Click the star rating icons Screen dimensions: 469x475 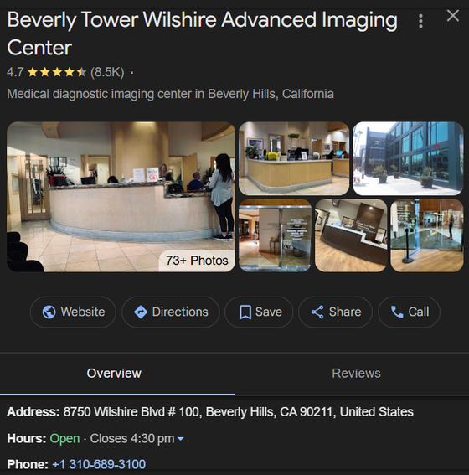coord(57,72)
